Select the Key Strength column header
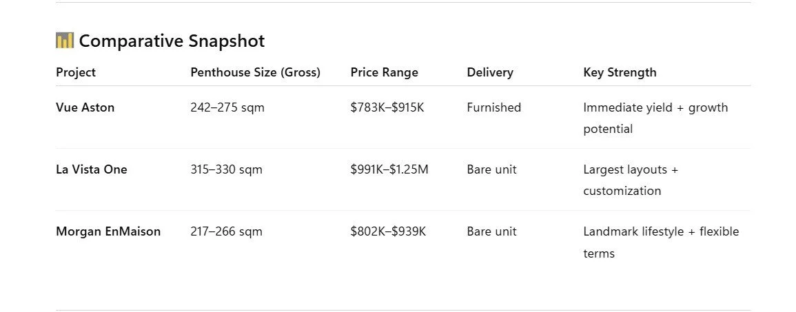Image resolution: width=796 pixels, height=312 pixels. point(620,72)
